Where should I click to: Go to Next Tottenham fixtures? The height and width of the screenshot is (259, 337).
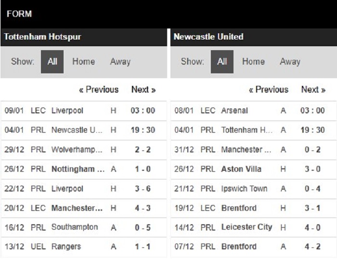pos(143,90)
